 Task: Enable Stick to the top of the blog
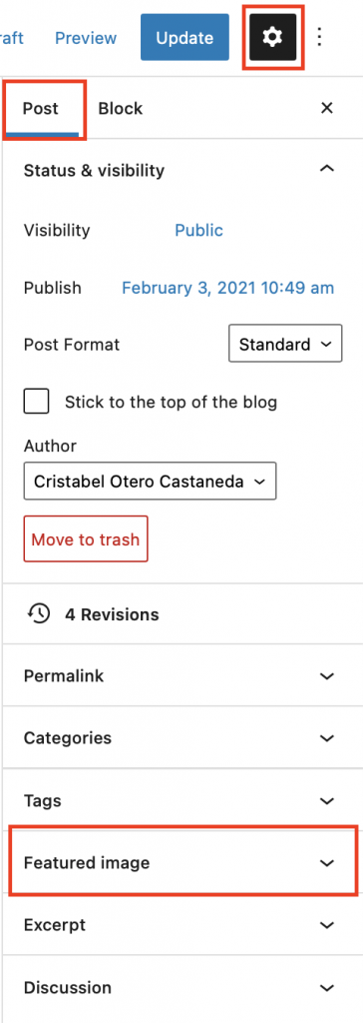coord(37,402)
